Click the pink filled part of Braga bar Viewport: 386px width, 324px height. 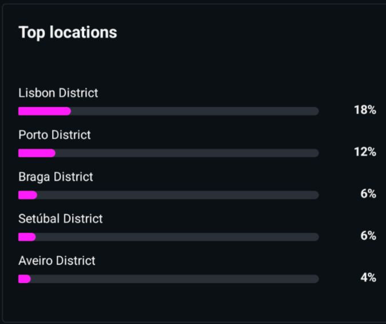[x=27, y=195]
